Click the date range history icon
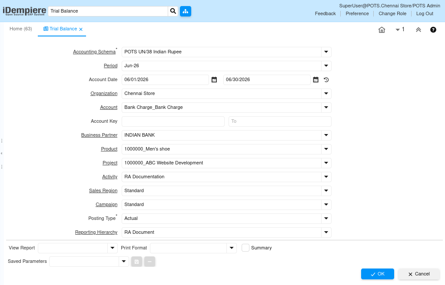This screenshot has width=445, height=285. coord(326,80)
